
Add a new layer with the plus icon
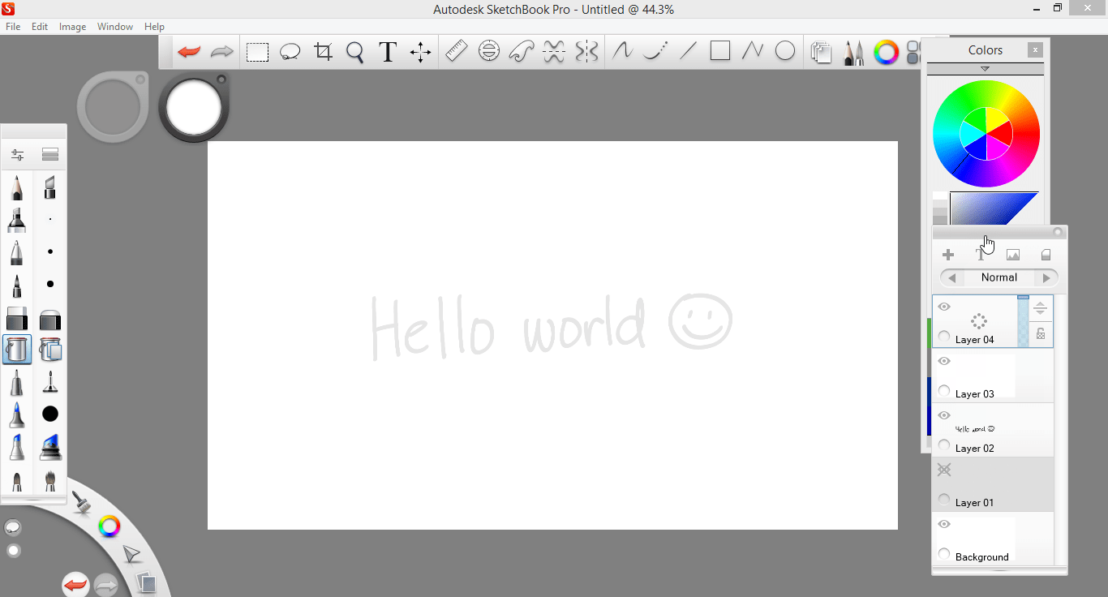[947, 253]
